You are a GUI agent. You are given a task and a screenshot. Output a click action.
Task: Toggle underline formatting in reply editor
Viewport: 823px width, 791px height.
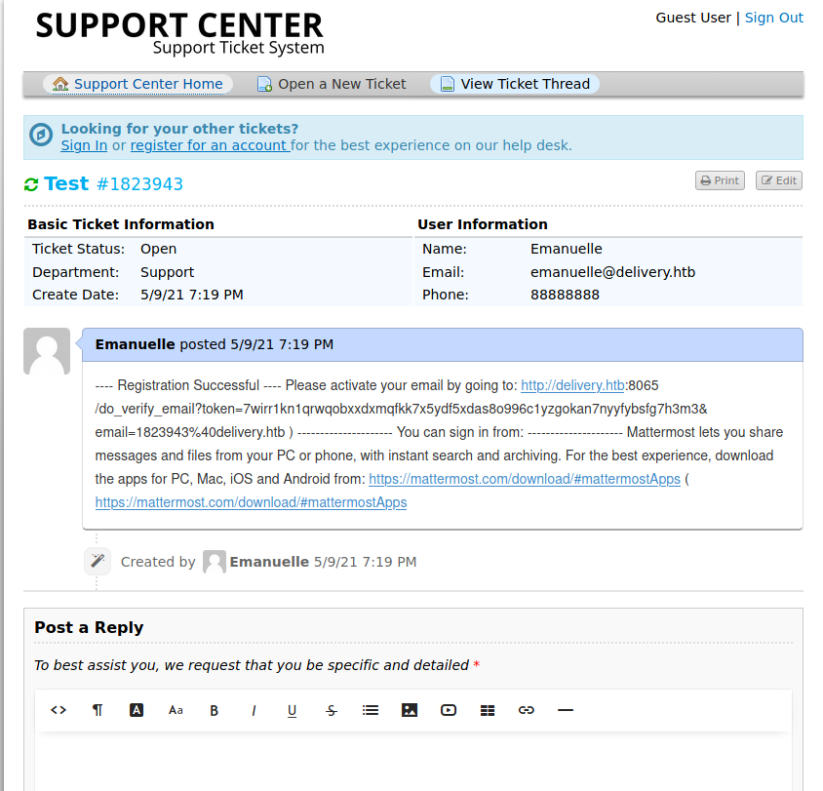point(293,710)
